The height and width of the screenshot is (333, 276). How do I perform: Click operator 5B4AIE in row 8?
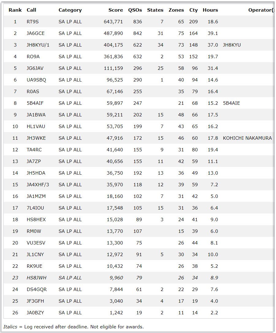click(x=232, y=103)
